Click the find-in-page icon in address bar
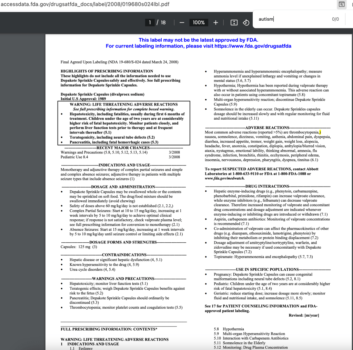The height and width of the screenshot is (350, 353). [x=342, y=4]
